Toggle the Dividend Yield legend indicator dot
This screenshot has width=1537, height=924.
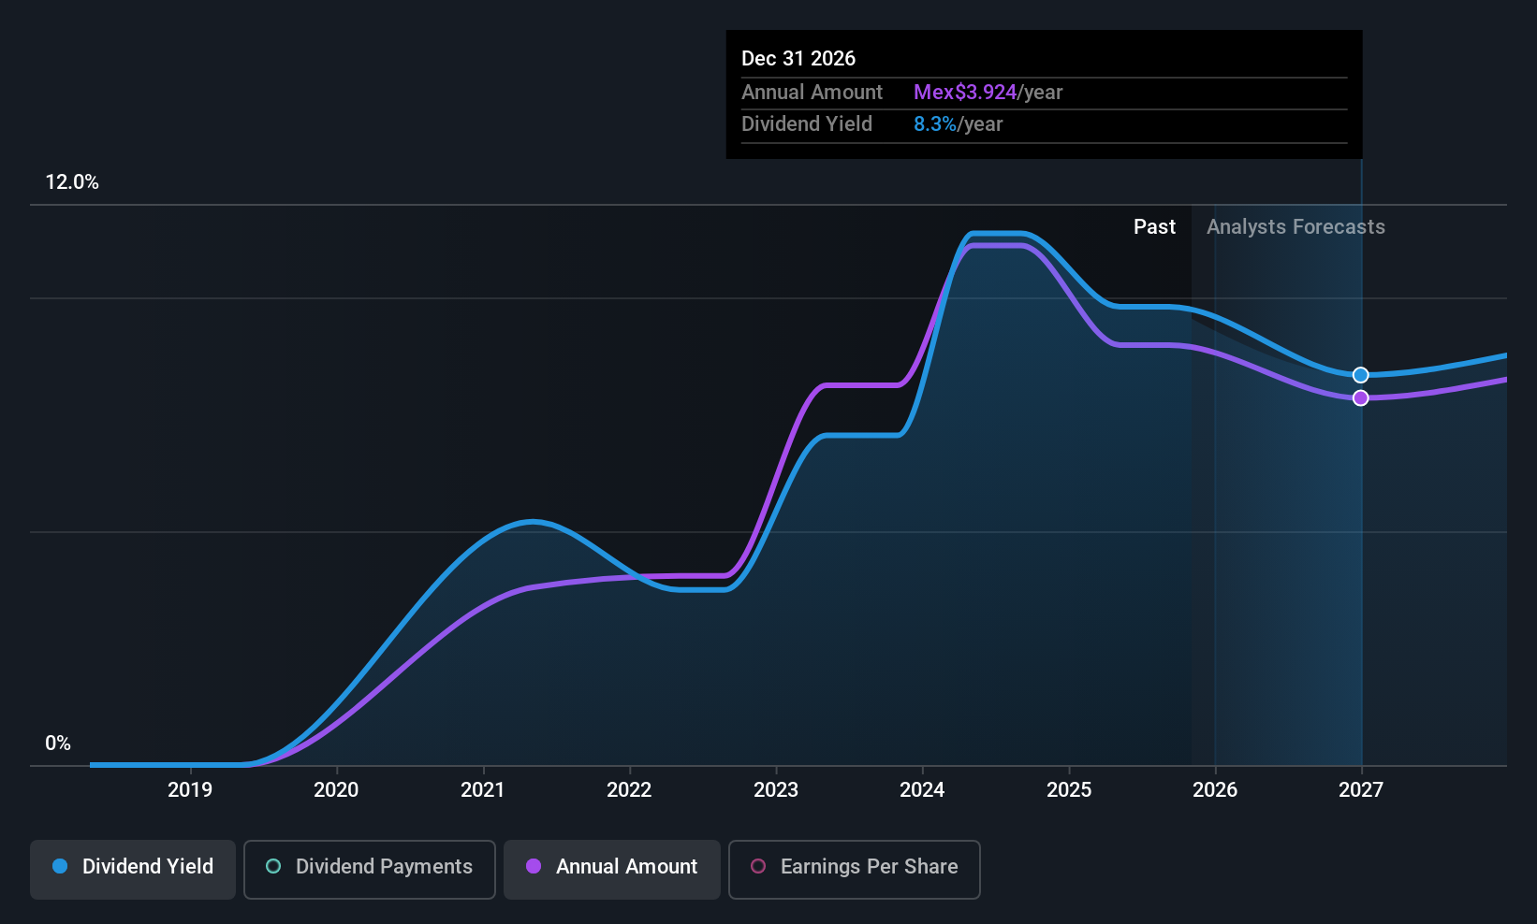pos(60,867)
